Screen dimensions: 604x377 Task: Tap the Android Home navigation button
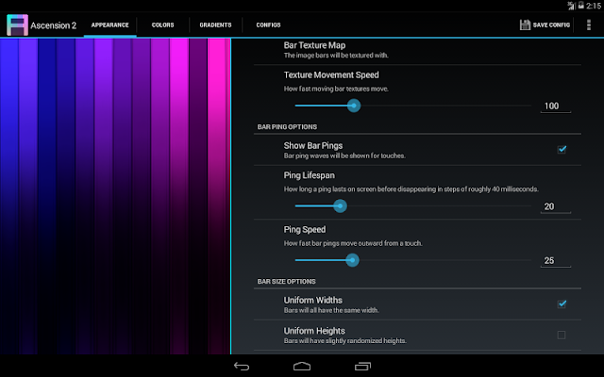coord(302,367)
